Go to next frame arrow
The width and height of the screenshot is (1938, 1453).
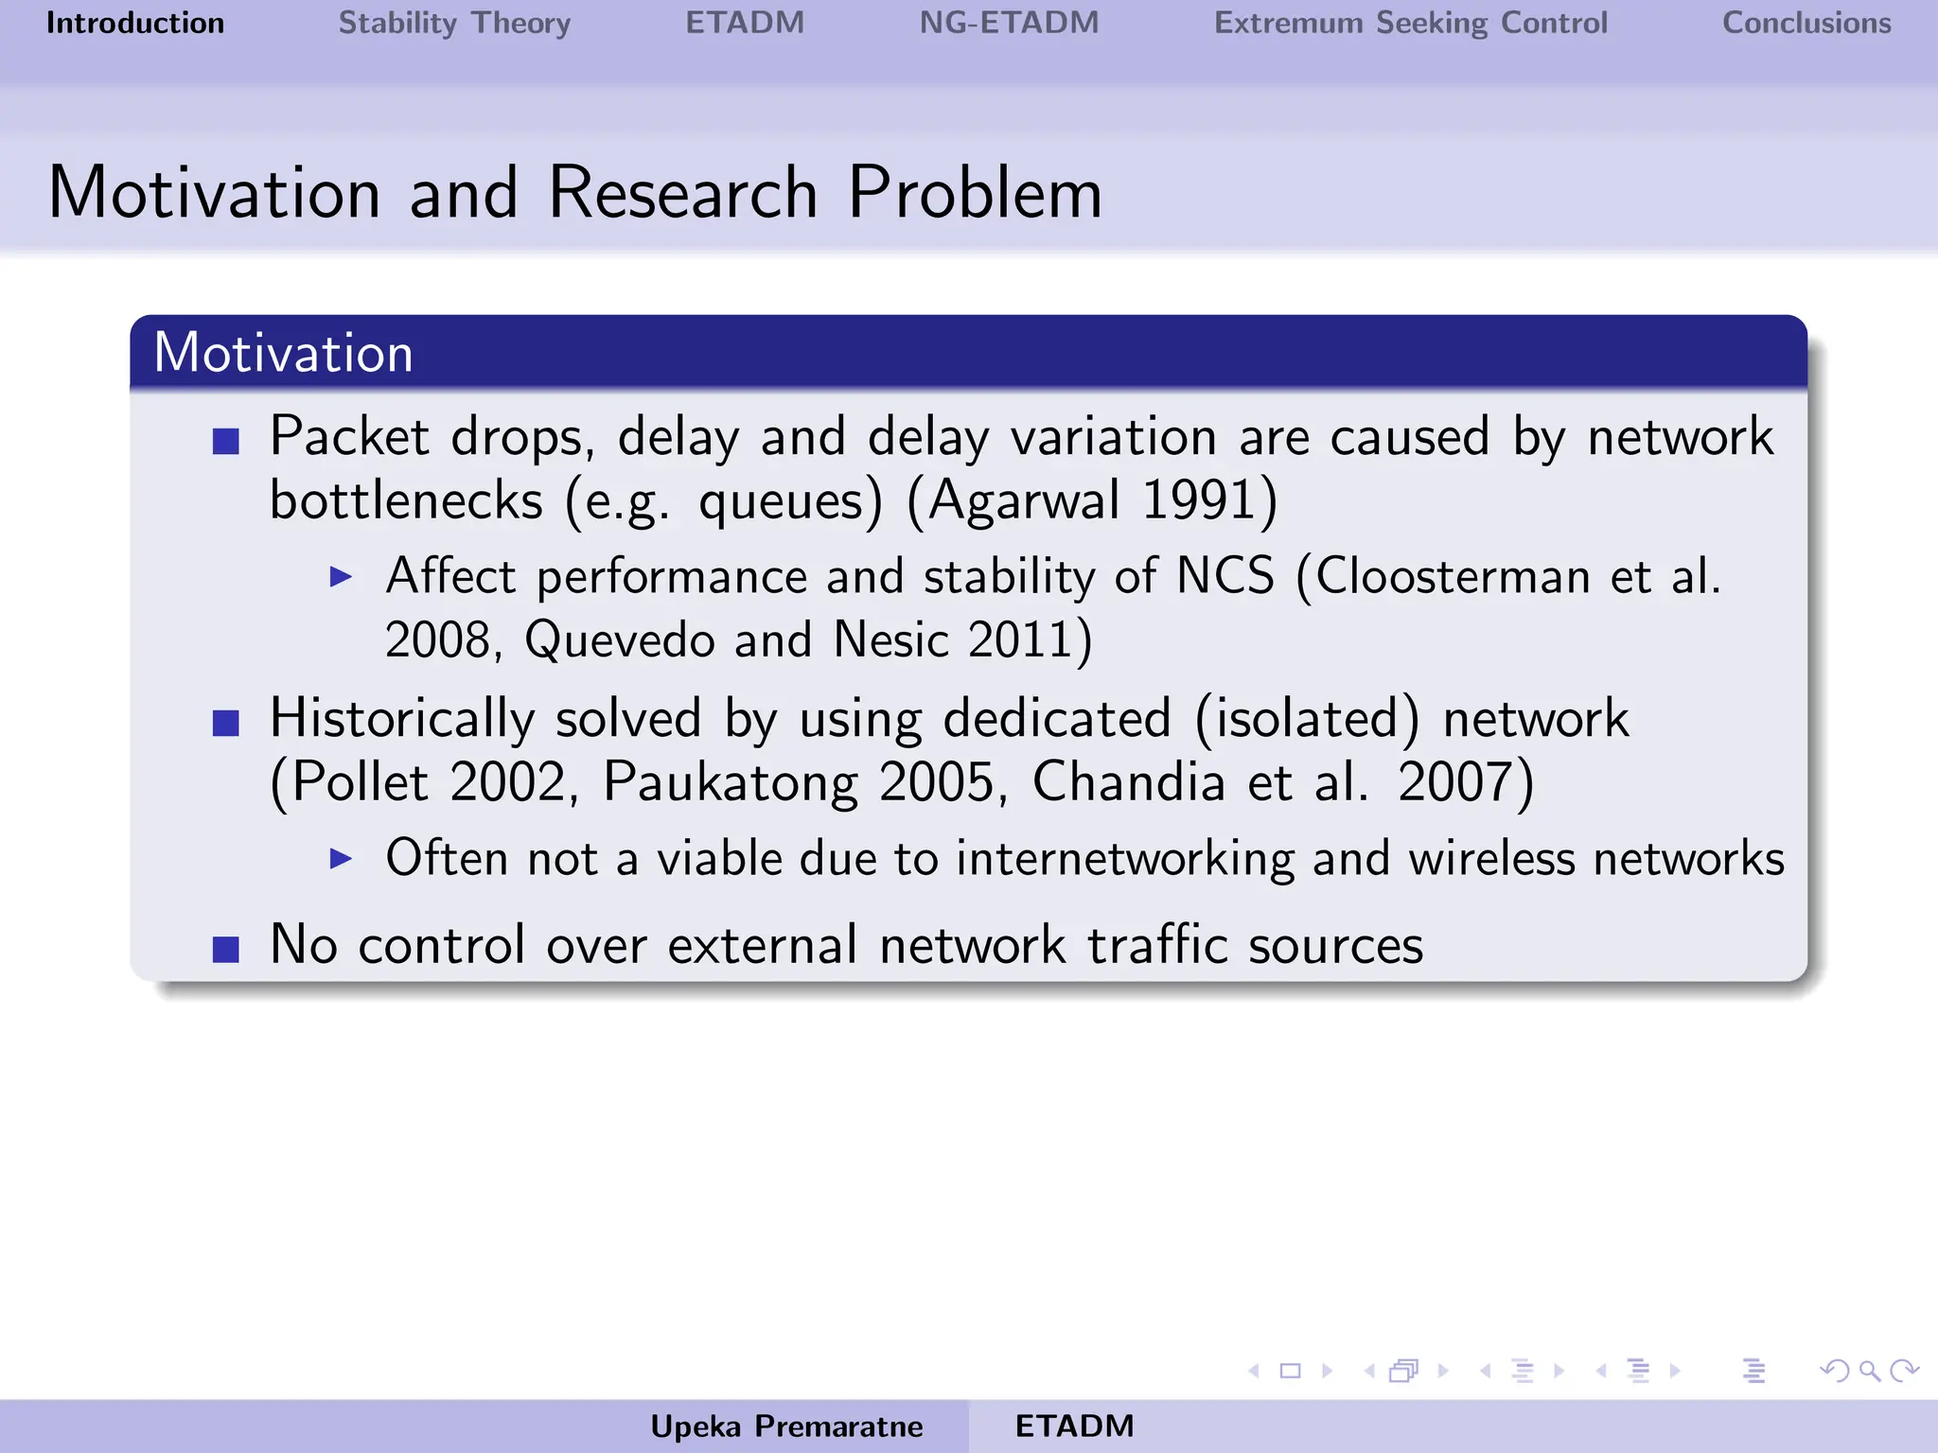tap(1443, 1371)
